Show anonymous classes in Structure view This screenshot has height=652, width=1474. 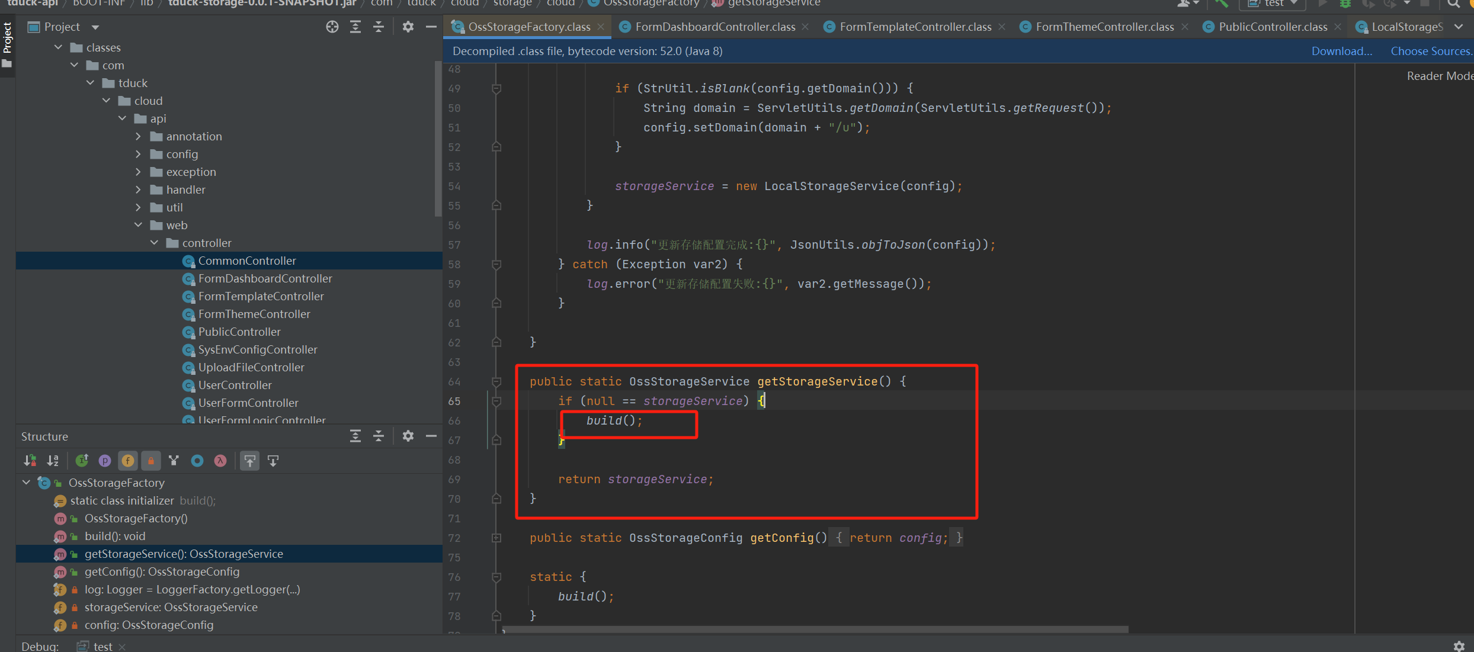tap(197, 461)
